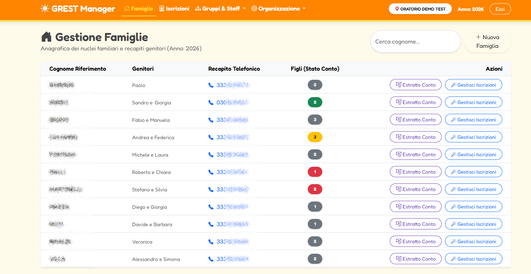Click parent name Veronica
The width and height of the screenshot is (531, 274).
point(142,242)
